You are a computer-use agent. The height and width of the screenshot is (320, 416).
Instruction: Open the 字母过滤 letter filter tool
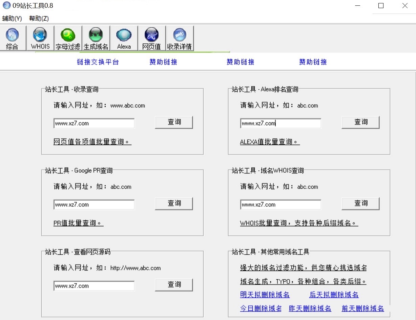point(67,38)
